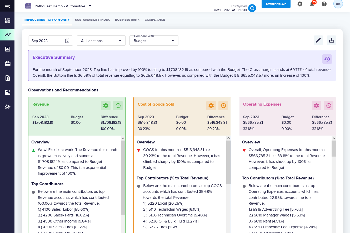Open the Compliance tab
Image resolution: width=350 pixels, height=233 pixels.
point(155,20)
